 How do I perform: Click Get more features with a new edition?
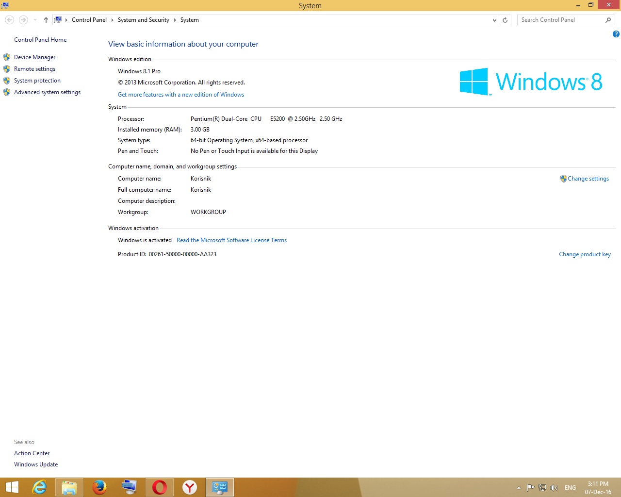click(x=181, y=95)
